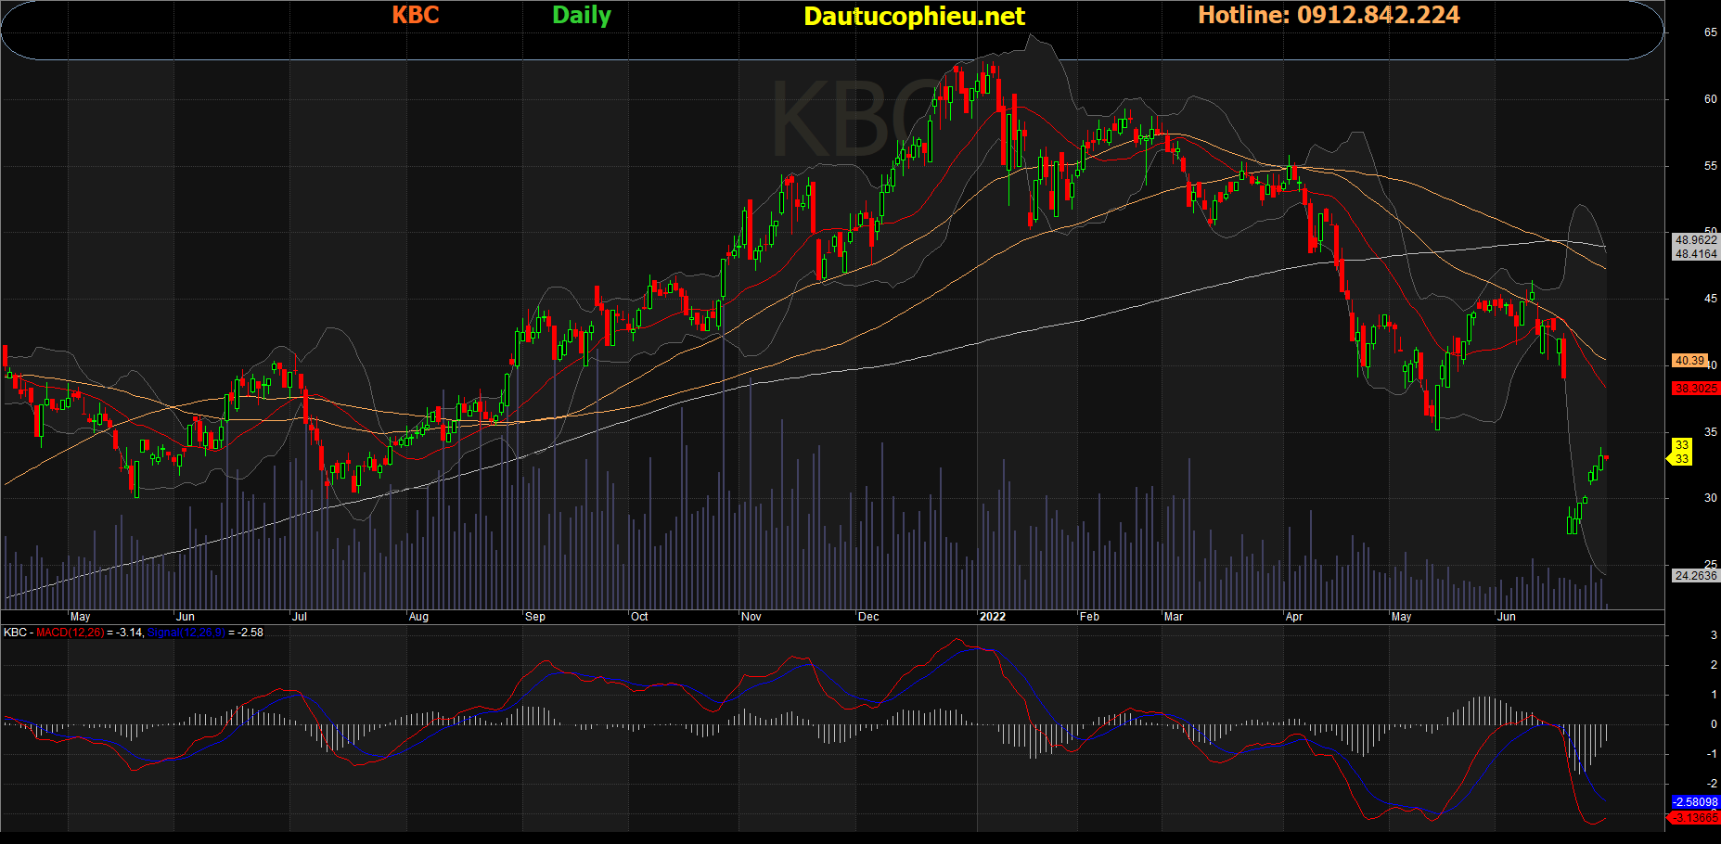Click the Hotline 0912.842.224 text
Image resolution: width=1721 pixels, height=844 pixels.
pyautogui.click(x=1329, y=16)
